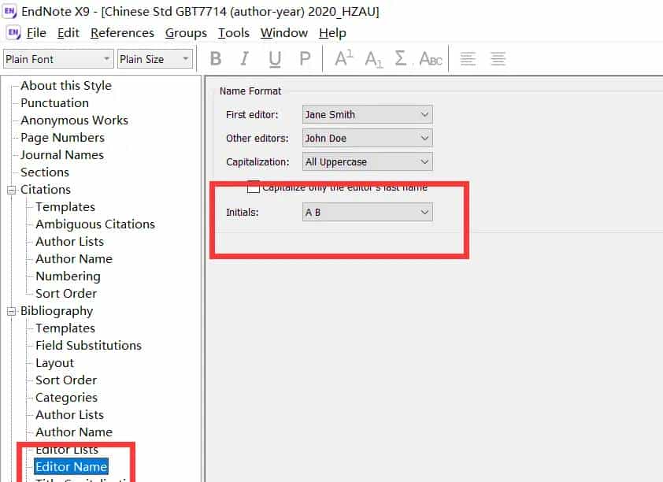Image resolution: width=663 pixels, height=482 pixels.
Task: Select About this Style in tree
Action: (x=66, y=85)
